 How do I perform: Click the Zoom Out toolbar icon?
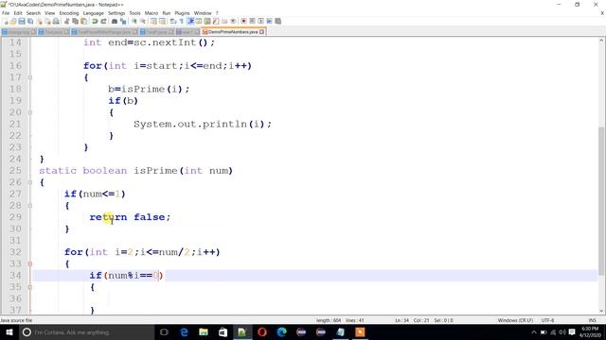pyautogui.click(x=143, y=21)
